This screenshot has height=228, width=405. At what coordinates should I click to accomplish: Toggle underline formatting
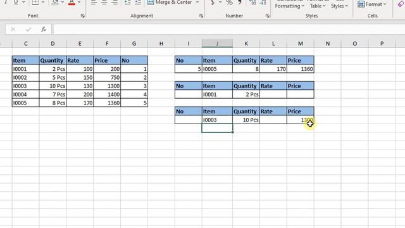point(16,3)
